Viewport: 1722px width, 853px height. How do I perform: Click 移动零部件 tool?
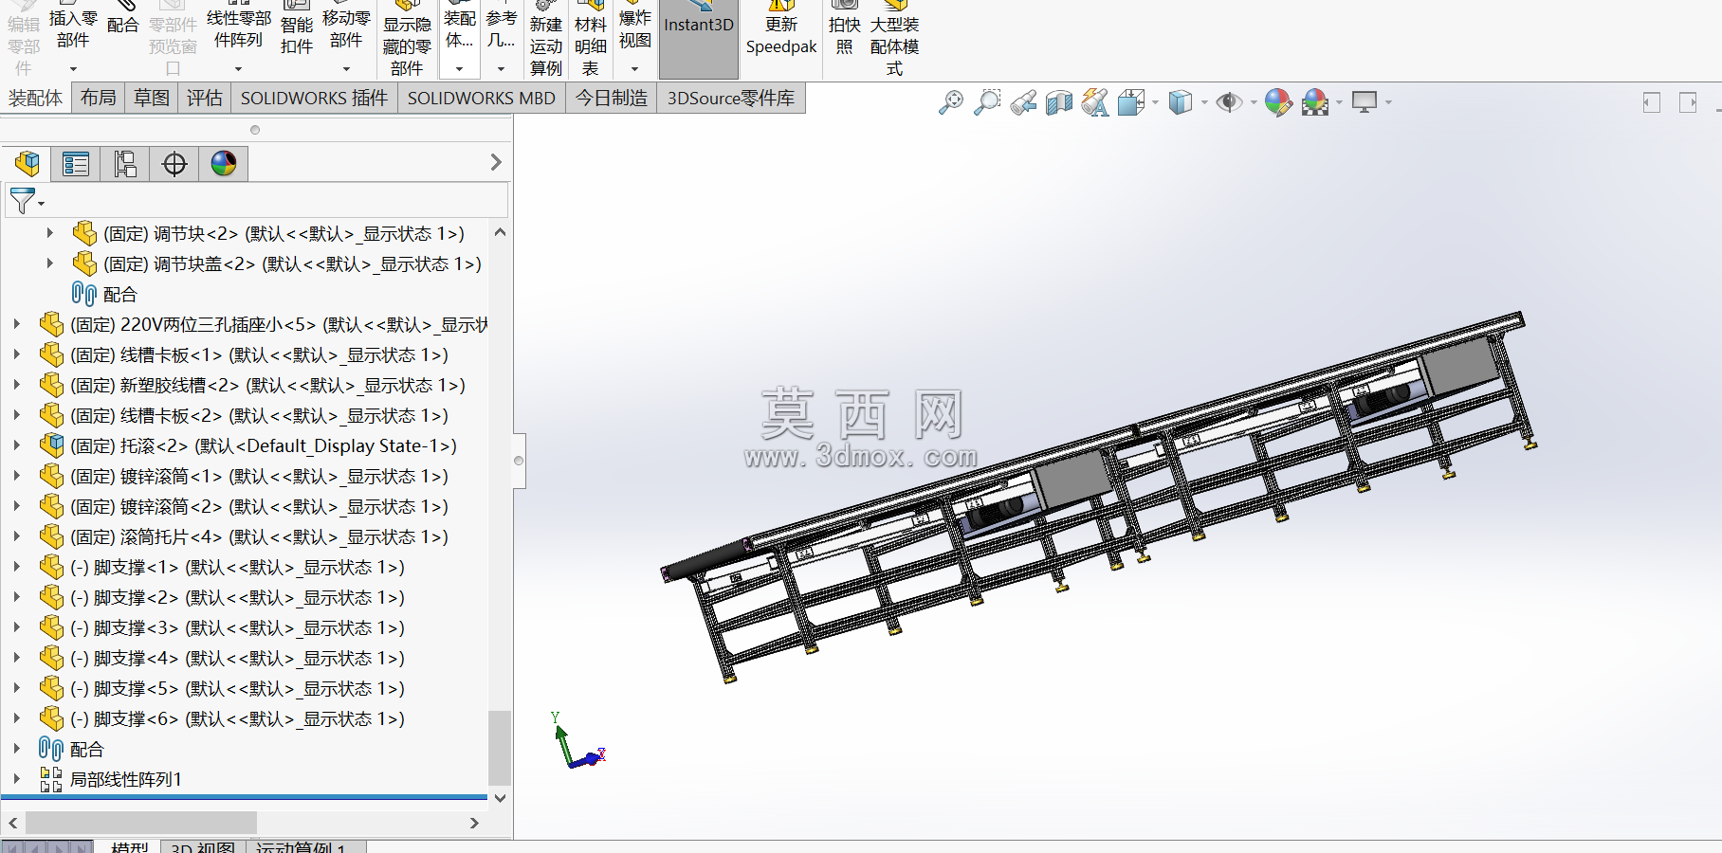pyautogui.click(x=346, y=28)
